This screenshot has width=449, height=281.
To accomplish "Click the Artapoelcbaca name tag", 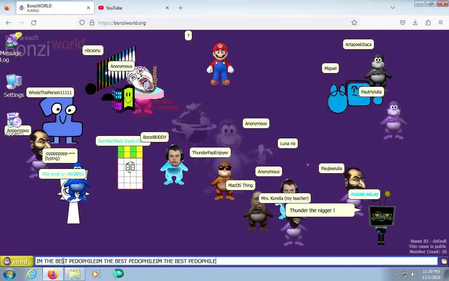I will point(358,44).
